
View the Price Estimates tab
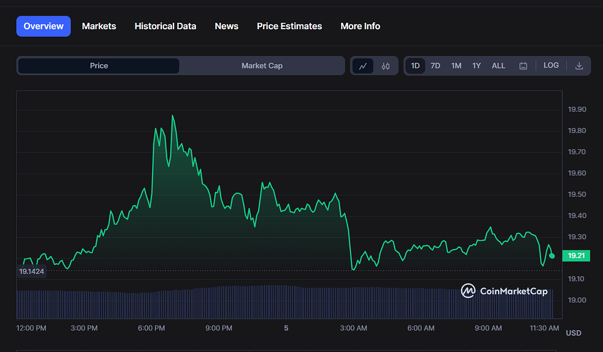pyautogui.click(x=289, y=26)
